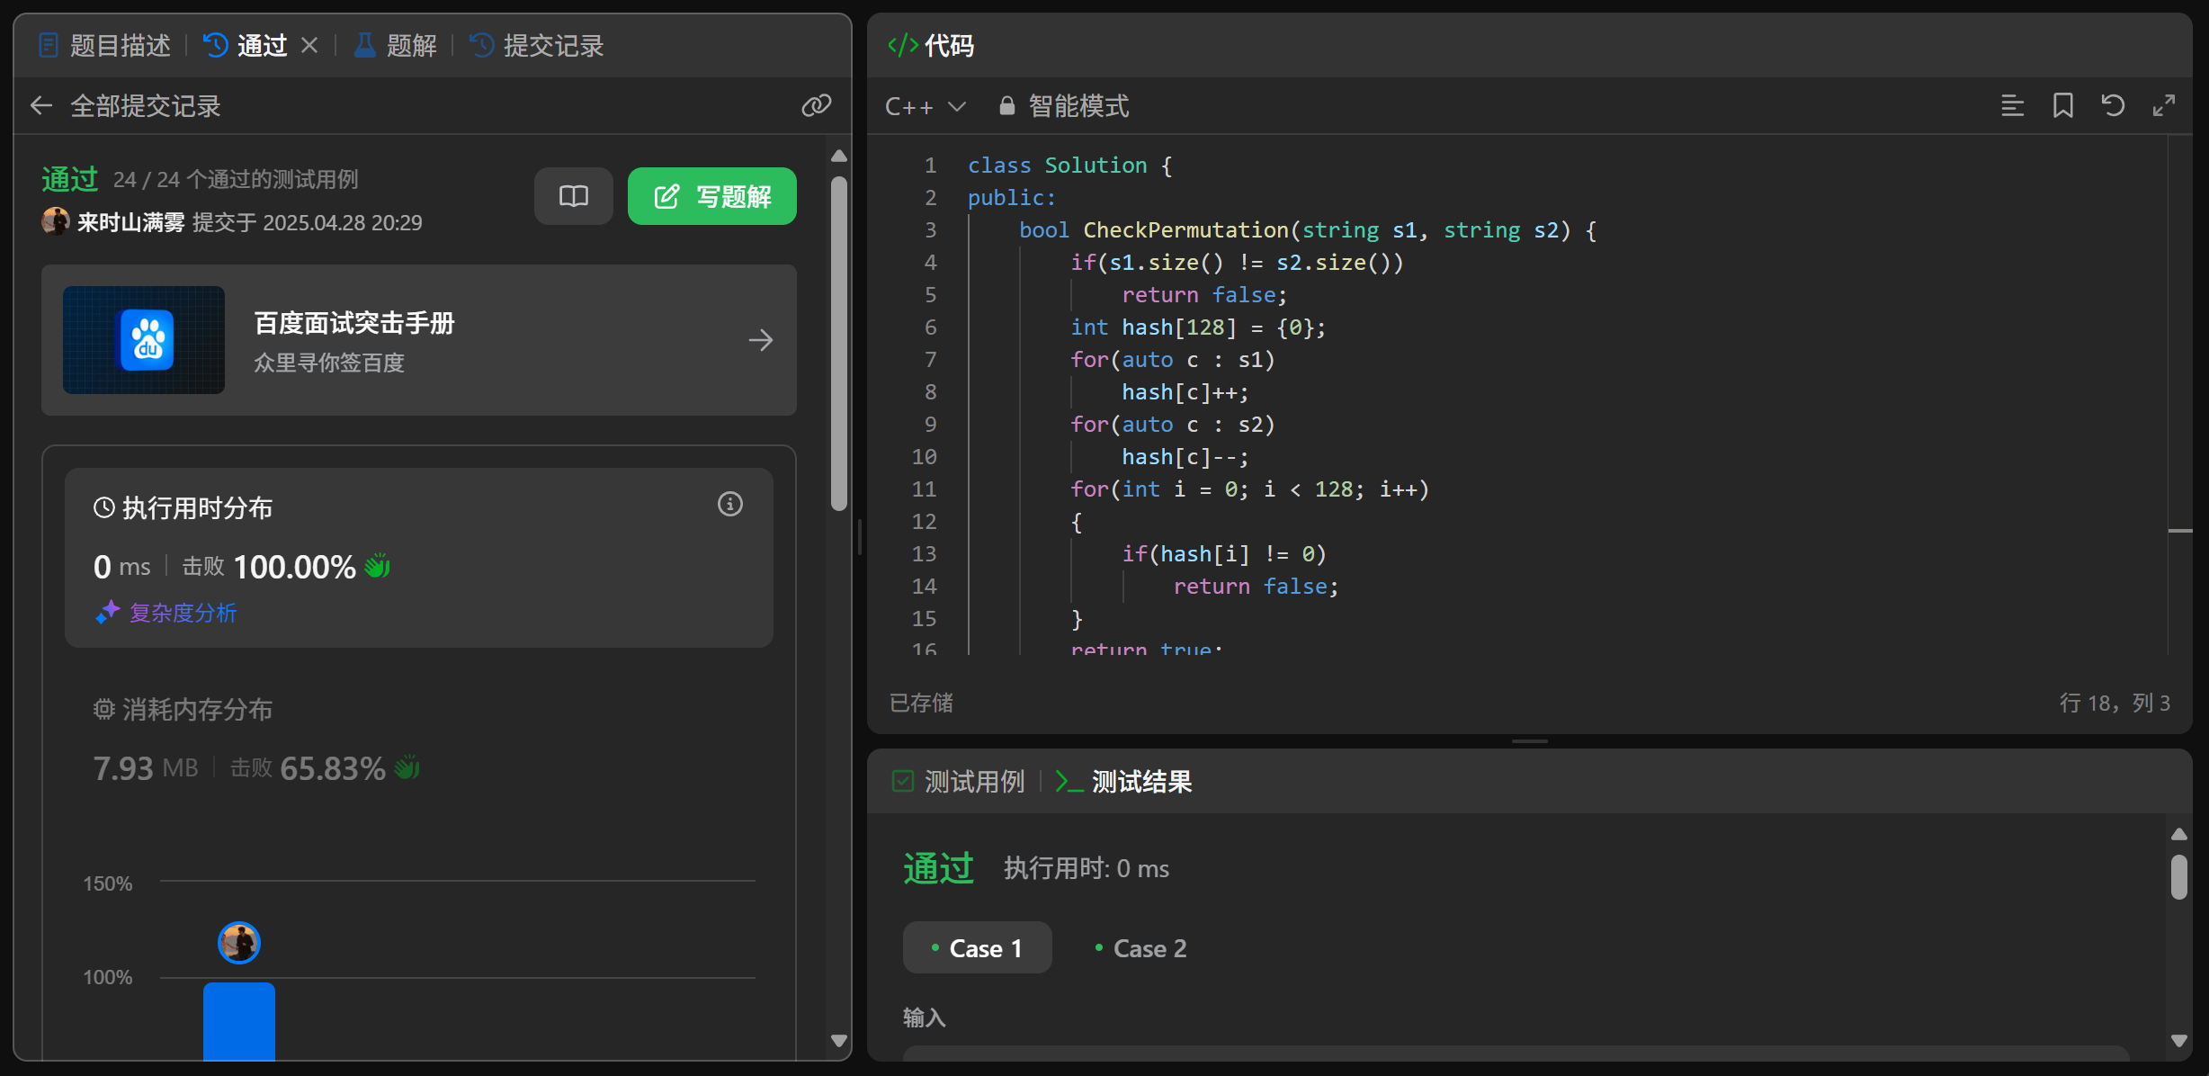The height and width of the screenshot is (1076, 2209).
Task: Select Case 1 test case
Action: point(977,948)
